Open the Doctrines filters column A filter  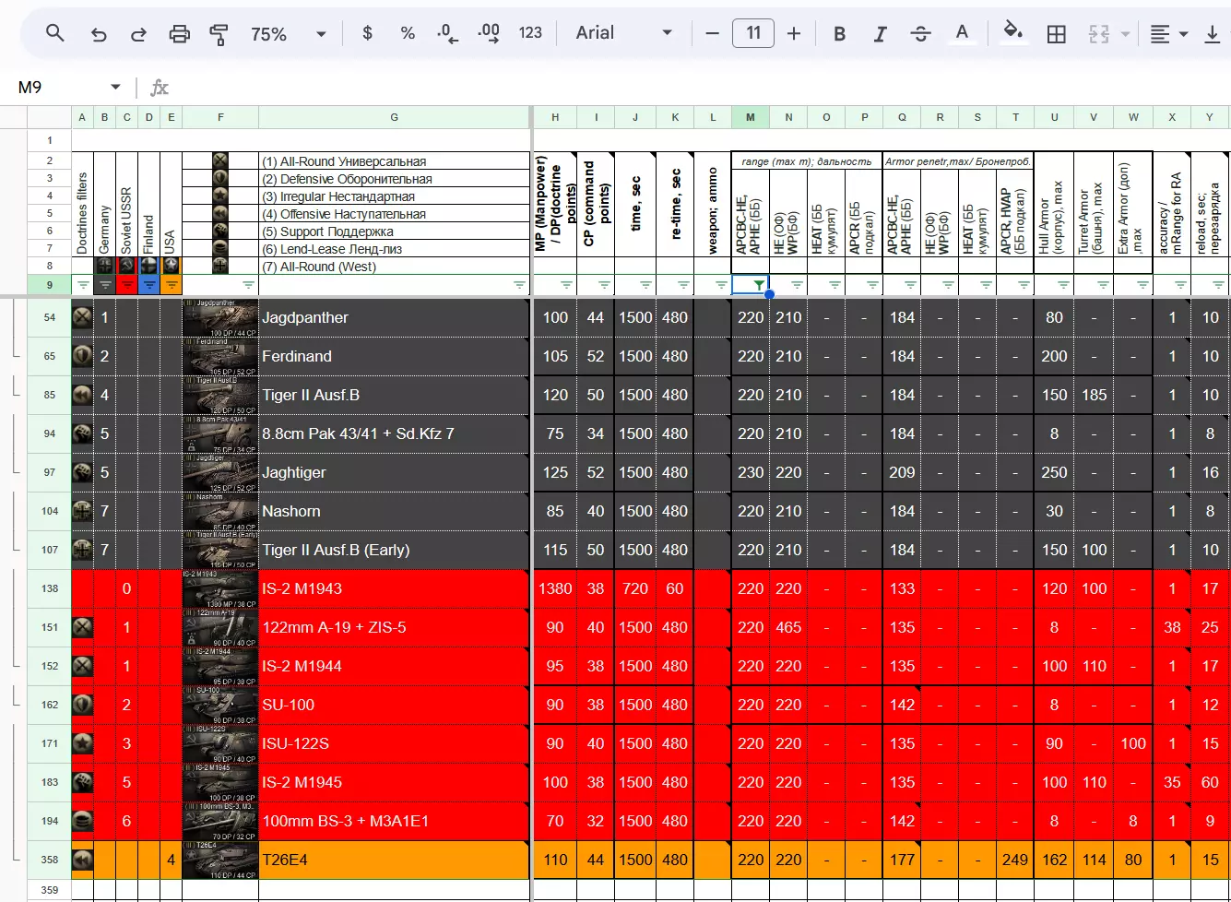click(83, 285)
